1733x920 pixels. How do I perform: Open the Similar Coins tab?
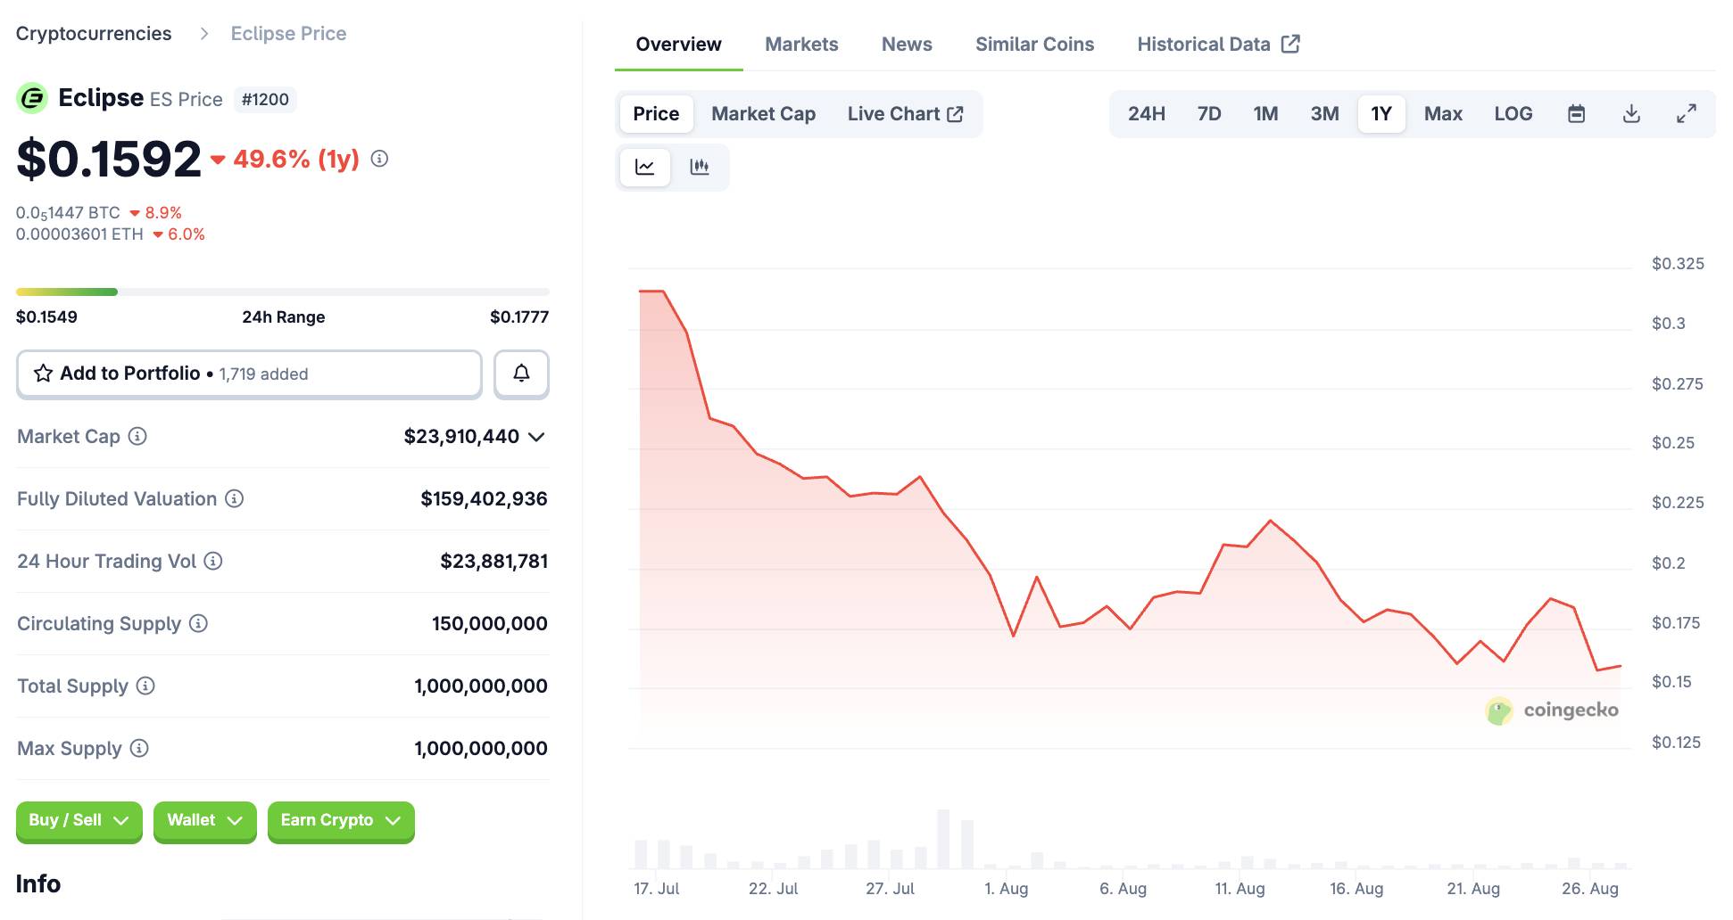1034,45
